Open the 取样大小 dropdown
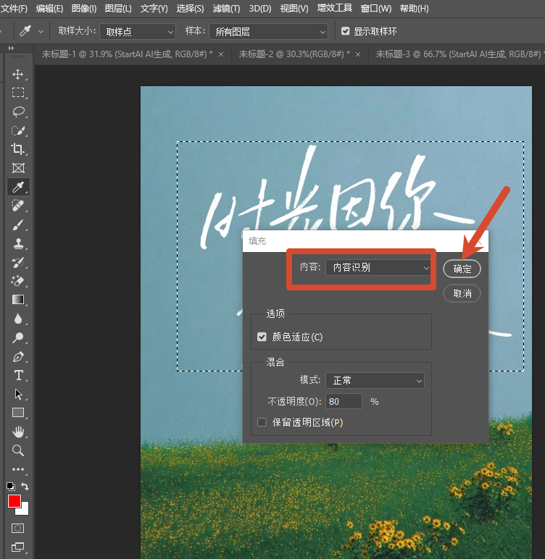Viewport: 545px width, 559px height. (138, 32)
